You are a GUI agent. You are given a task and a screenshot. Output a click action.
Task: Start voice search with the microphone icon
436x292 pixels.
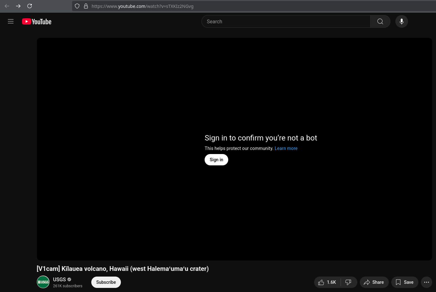click(x=401, y=21)
